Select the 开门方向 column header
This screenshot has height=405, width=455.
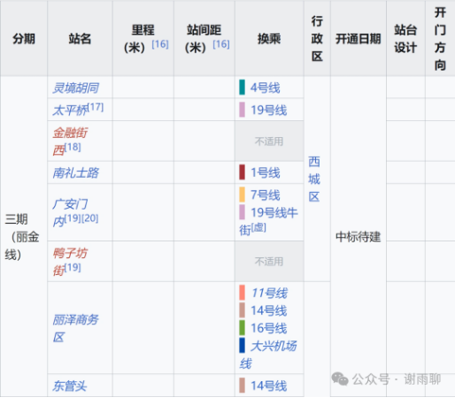pos(440,39)
